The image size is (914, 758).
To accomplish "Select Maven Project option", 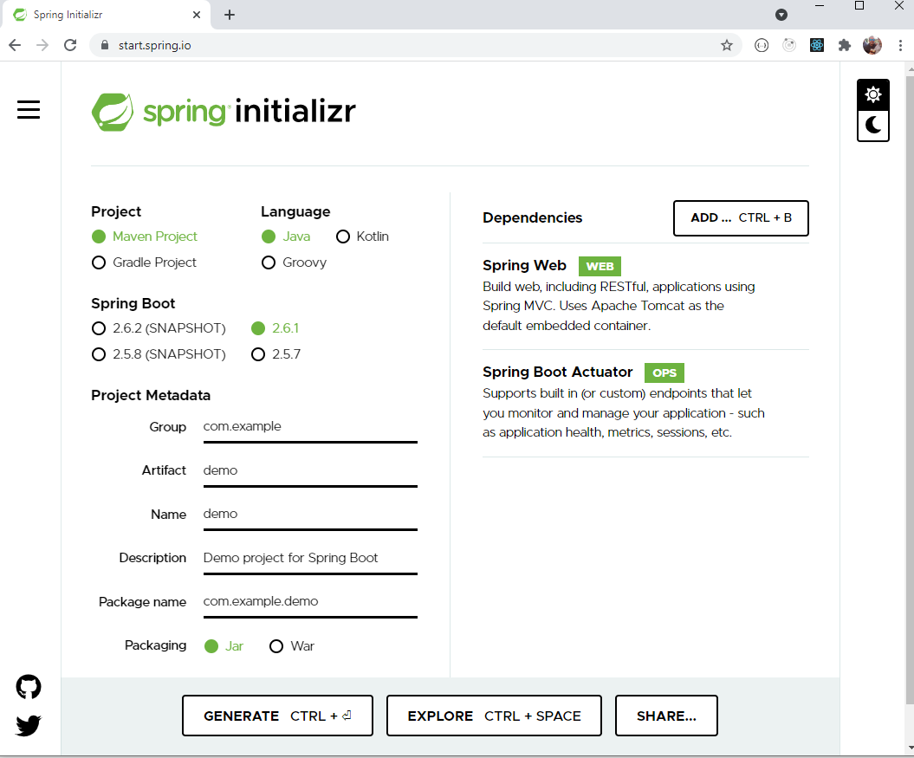I will point(145,236).
